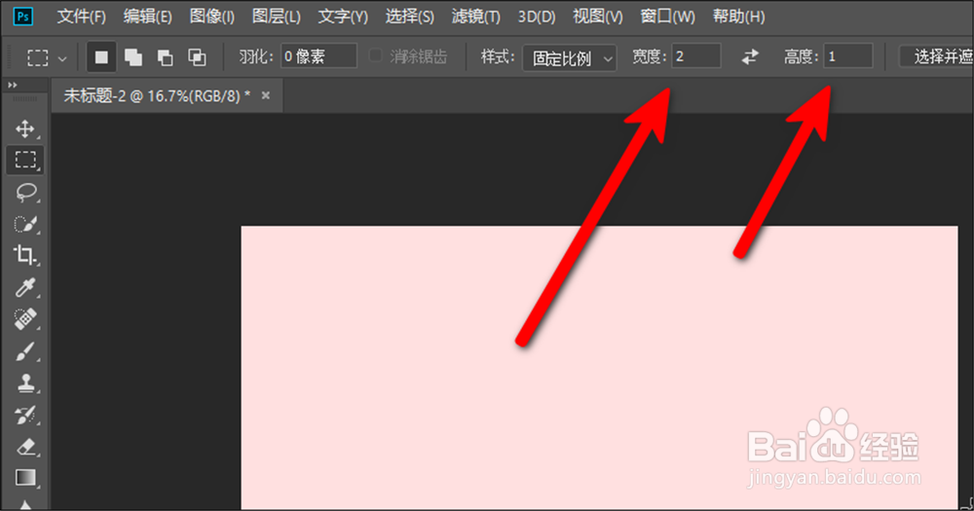
Task: Select the Quick Selection tool
Action: click(x=25, y=224)
